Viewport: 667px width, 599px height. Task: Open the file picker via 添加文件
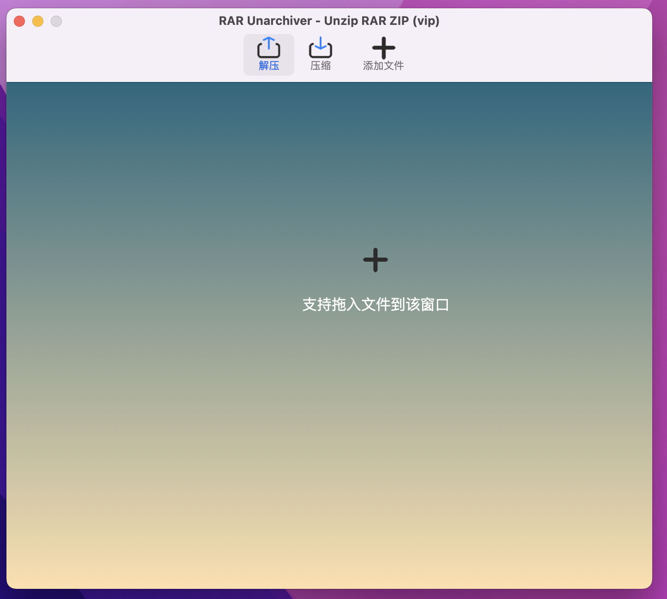[x=383, y=55]
